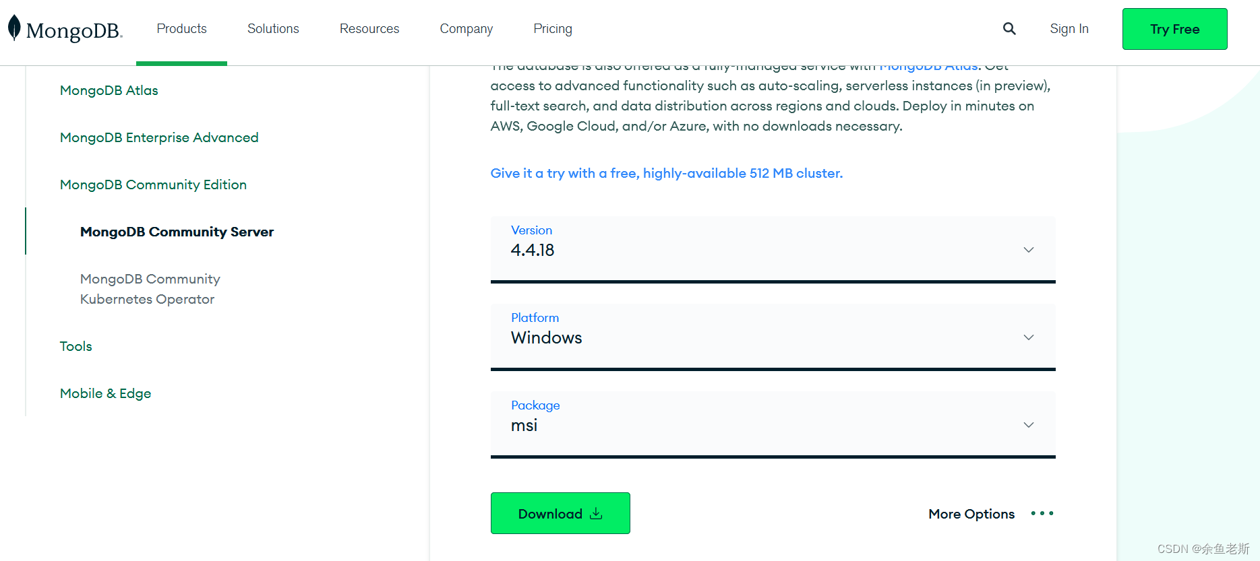Open the Products menu
This screenshot has height=561, width=1260.
181,28
